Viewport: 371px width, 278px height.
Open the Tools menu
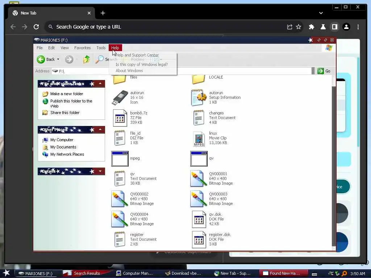pyautogui.click(x=101, y=48)
